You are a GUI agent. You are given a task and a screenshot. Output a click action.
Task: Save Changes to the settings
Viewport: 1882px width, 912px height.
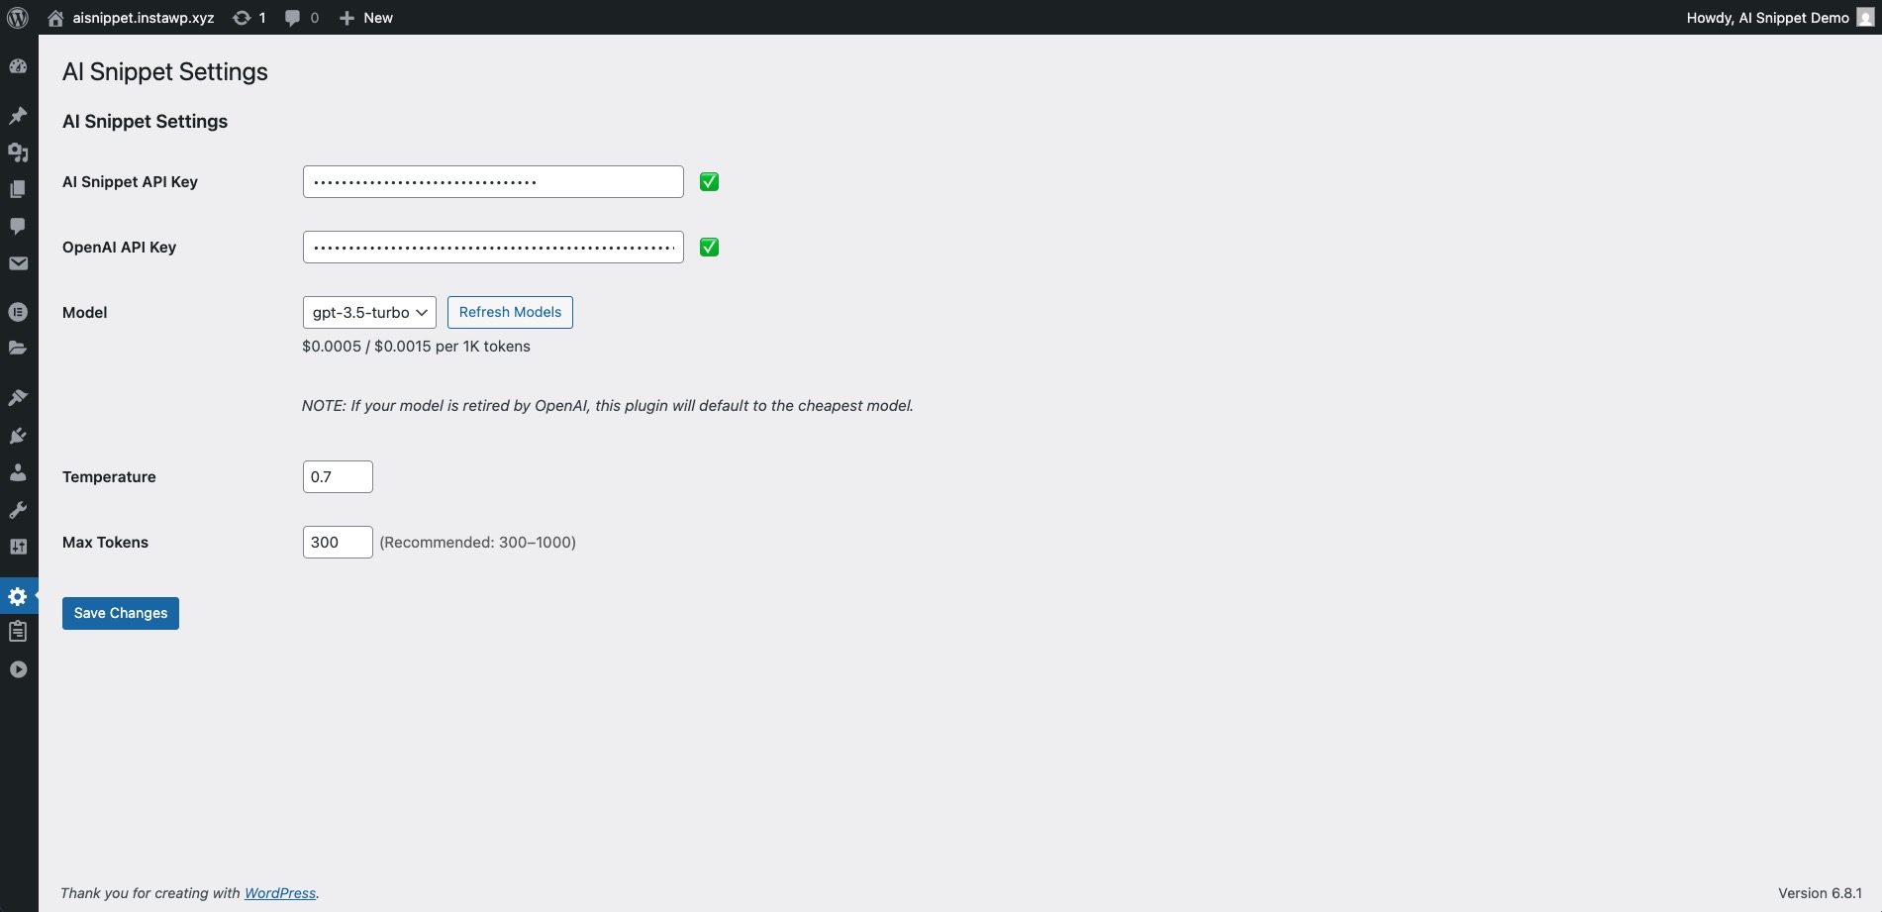[121, 613]
